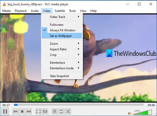The width and height of the screenshot is (157, 116).
Task: Click the VLC cone title icon
Action: (x=4, y=4)
